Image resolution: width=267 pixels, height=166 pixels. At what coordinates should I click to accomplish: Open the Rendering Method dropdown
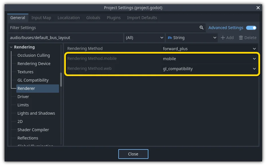(209, 49)
